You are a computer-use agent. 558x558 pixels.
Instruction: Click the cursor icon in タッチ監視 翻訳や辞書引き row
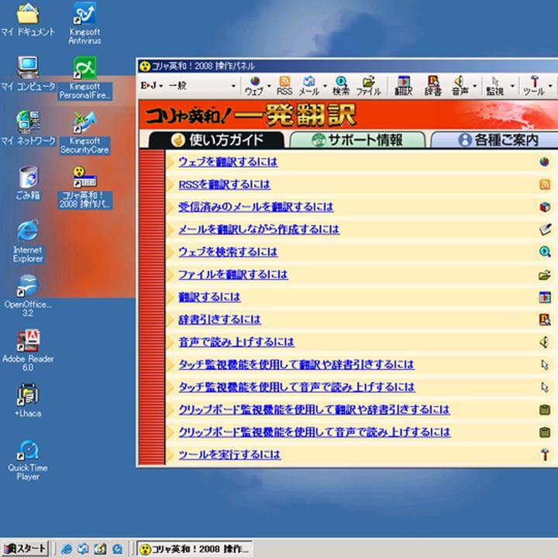tap(545, 365)
